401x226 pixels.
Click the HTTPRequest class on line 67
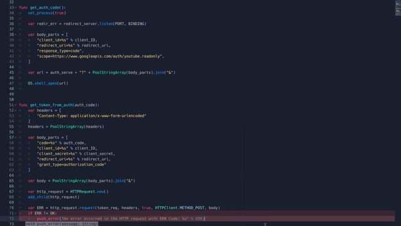point(83,191)
